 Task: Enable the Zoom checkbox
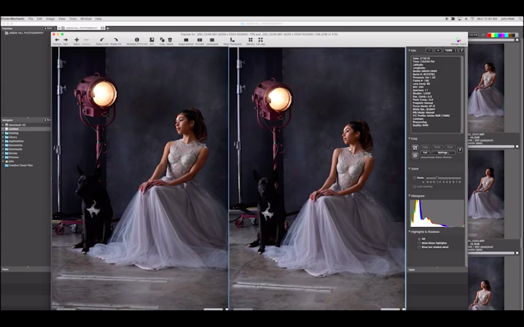[x=414, y=178]
